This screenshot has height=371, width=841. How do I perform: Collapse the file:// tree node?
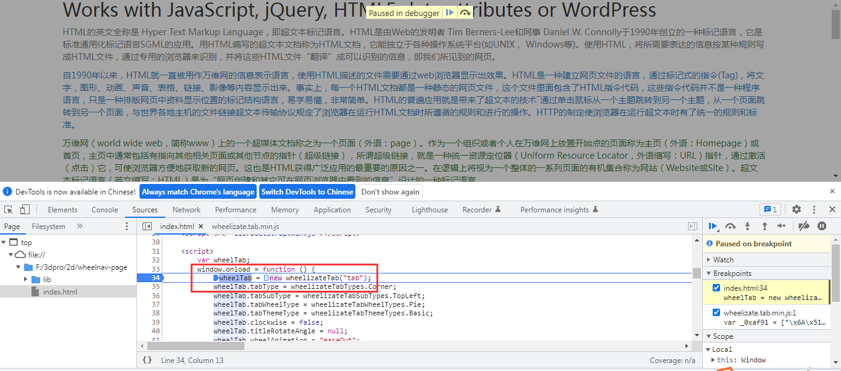pyautogui.click(x=11, y=255)
